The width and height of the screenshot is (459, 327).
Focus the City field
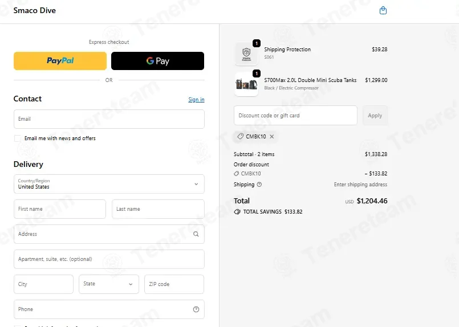43,284
